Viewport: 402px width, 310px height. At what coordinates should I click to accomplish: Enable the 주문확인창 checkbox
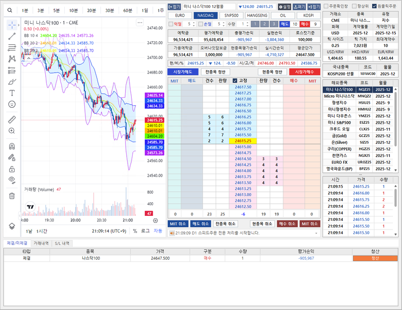(x=326, y=6)
